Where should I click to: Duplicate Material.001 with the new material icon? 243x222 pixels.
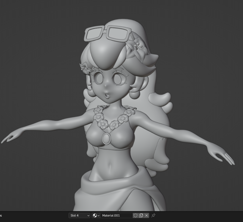coord(141,215)
